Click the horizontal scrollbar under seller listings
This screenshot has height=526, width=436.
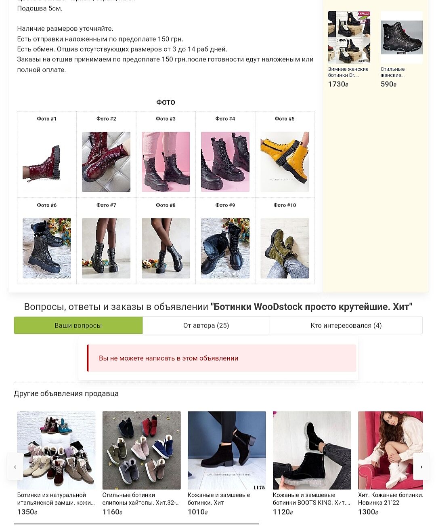pyautogui.click(x=136, y=524)
